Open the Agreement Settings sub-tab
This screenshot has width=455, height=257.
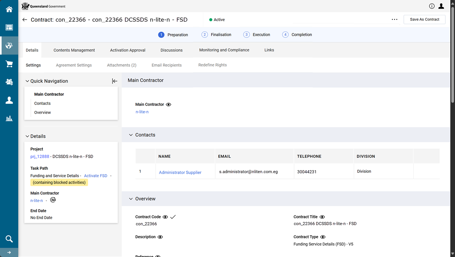coord(74,65)
